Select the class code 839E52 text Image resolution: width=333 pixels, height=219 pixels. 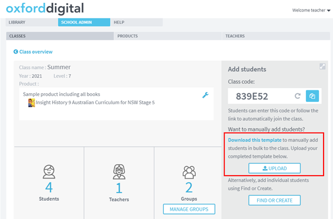click(252, 96)
